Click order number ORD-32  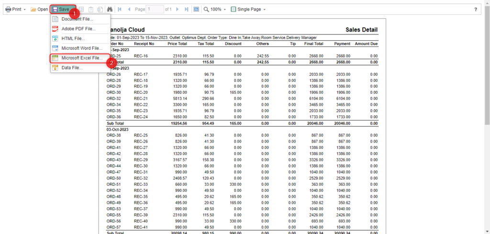click(114, 99)
